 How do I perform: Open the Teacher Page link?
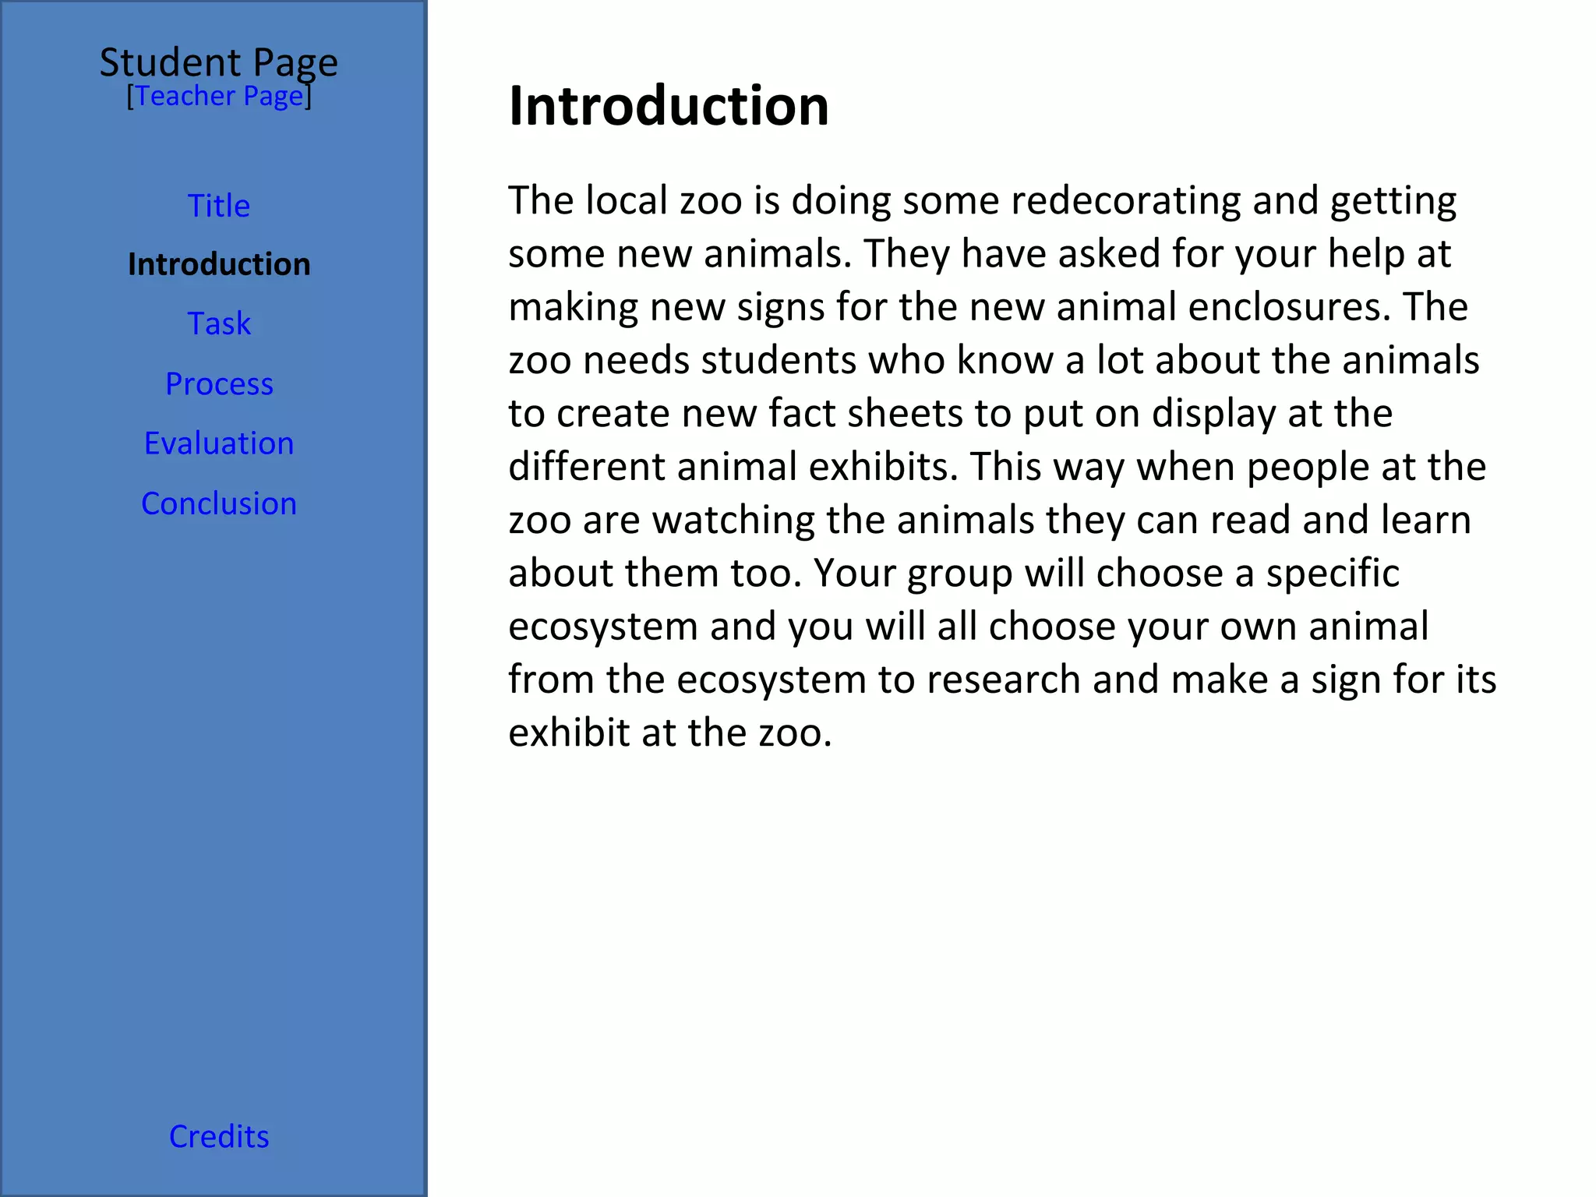218,97
